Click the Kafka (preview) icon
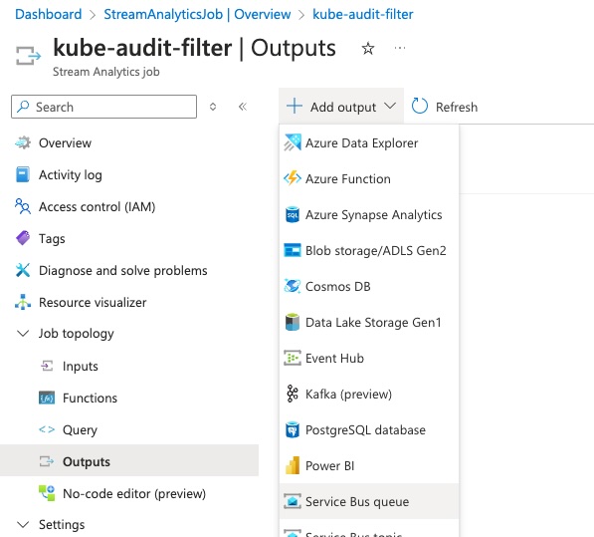This screenshot has height=537, width=594. point(293,394)
